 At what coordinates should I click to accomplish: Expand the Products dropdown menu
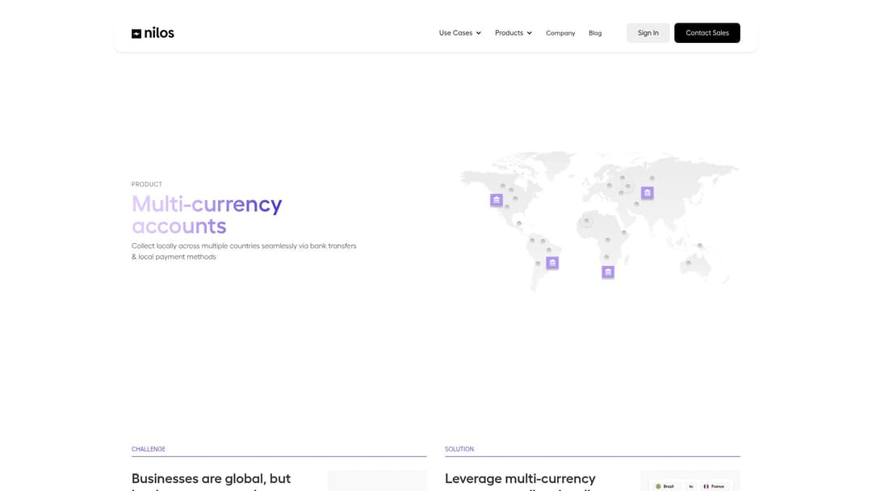[514, 33]
